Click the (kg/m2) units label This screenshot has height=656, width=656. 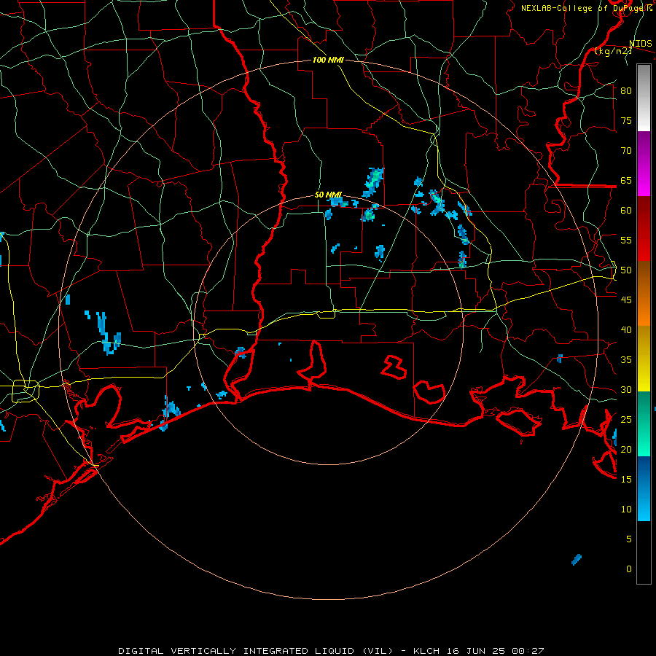[x=613, y=51]
